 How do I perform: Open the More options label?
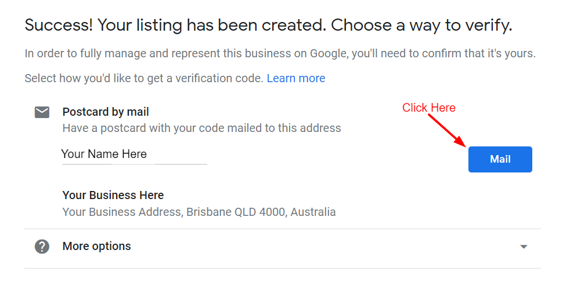point(97,246)
